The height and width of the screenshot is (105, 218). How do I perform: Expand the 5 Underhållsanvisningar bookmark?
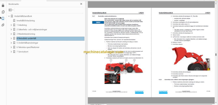(11, 43)
